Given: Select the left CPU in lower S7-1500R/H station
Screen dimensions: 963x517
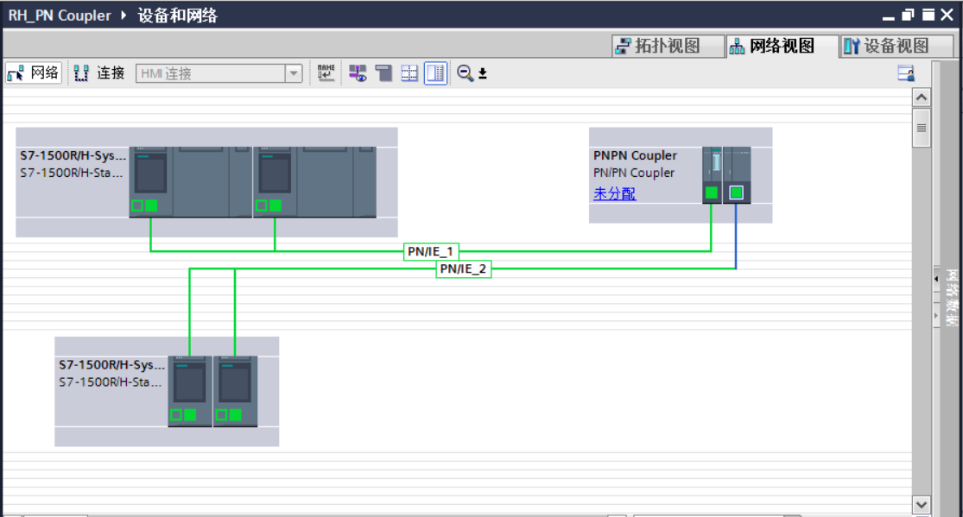Looking at the screenshot, I should pyautogui.click(x=190, y=390).
